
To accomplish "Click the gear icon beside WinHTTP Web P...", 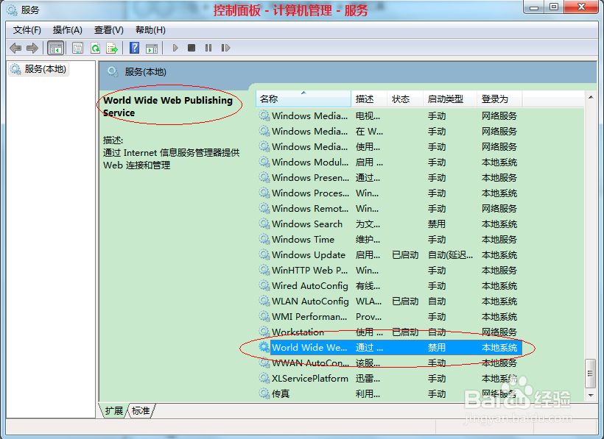I will [x=264, y=271].
